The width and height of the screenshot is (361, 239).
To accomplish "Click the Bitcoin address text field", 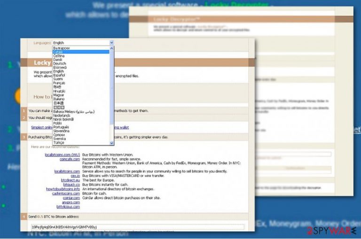I will (x=137, y=227).
